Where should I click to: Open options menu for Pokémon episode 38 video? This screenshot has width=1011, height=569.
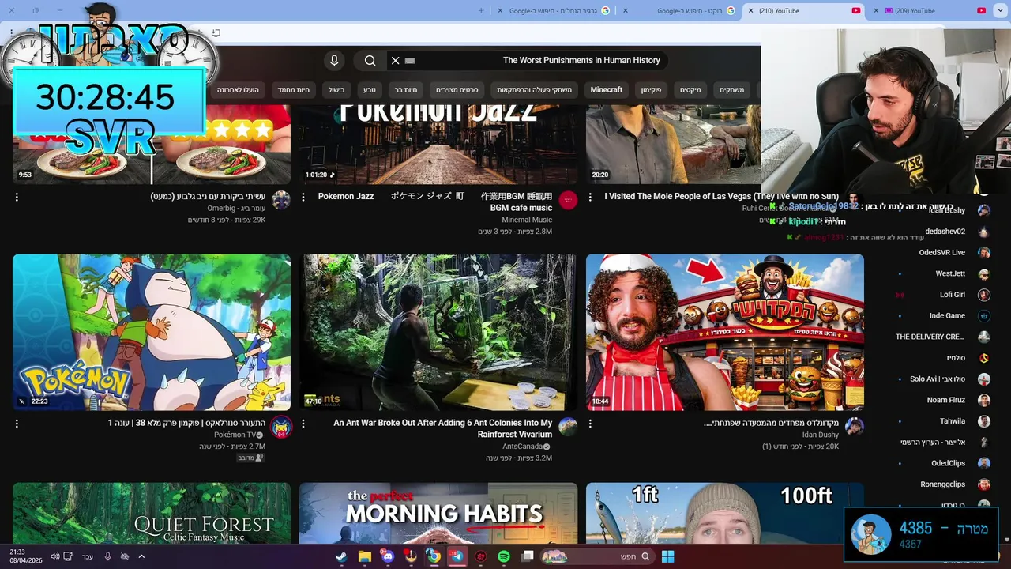coord(17,424)
